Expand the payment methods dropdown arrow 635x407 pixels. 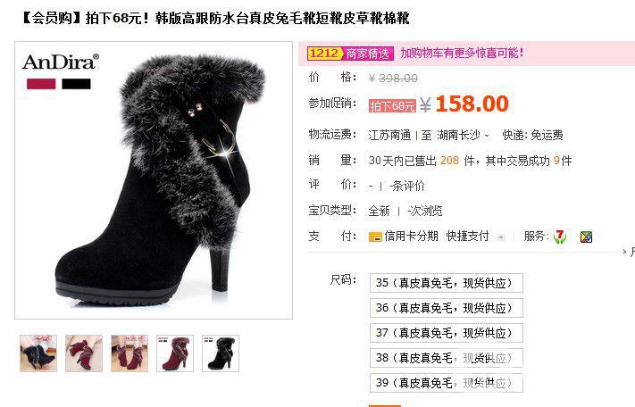coord(501,237)
